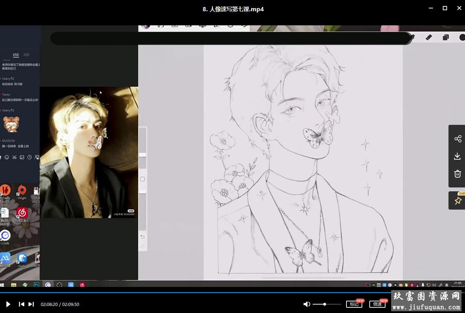Open the 标记 bookmark button
Viewport: 465px width, 313px height.
point(354,304)
